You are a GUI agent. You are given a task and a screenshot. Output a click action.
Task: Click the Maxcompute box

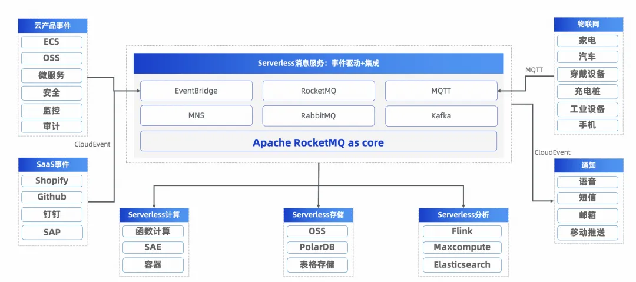pos(462,247)
